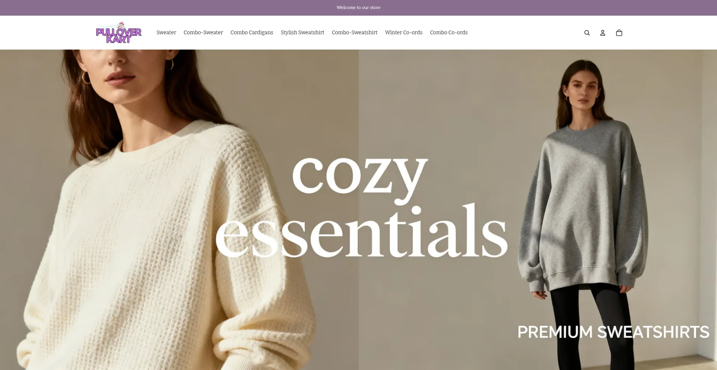The width and height of the screenshot is (717, 370).
Task: Click the essentials heading on the hero banner
Action: coord(361,231)
